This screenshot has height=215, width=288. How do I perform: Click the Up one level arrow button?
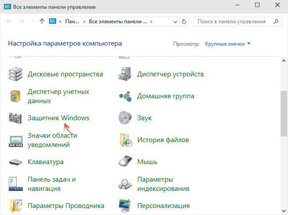click(42, 21)
